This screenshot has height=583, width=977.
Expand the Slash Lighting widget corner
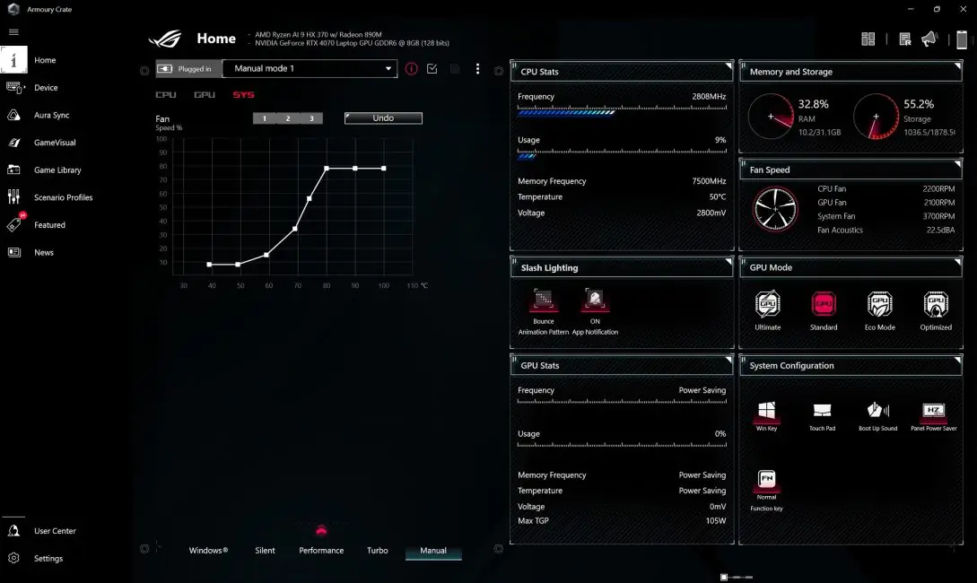[728, 262]
